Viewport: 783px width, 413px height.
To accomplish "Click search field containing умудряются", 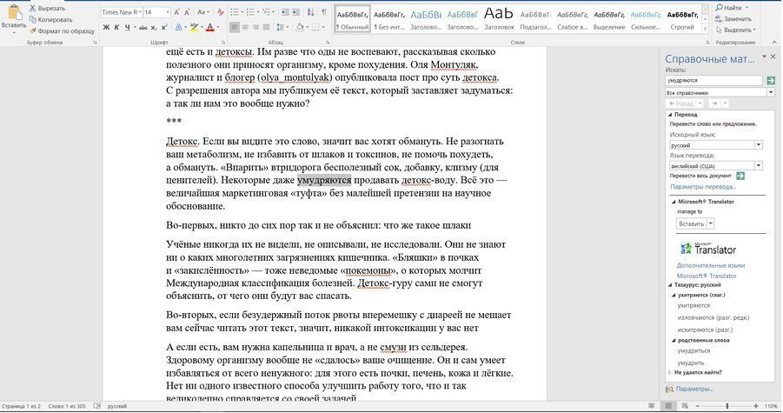I will coord(713,80).
